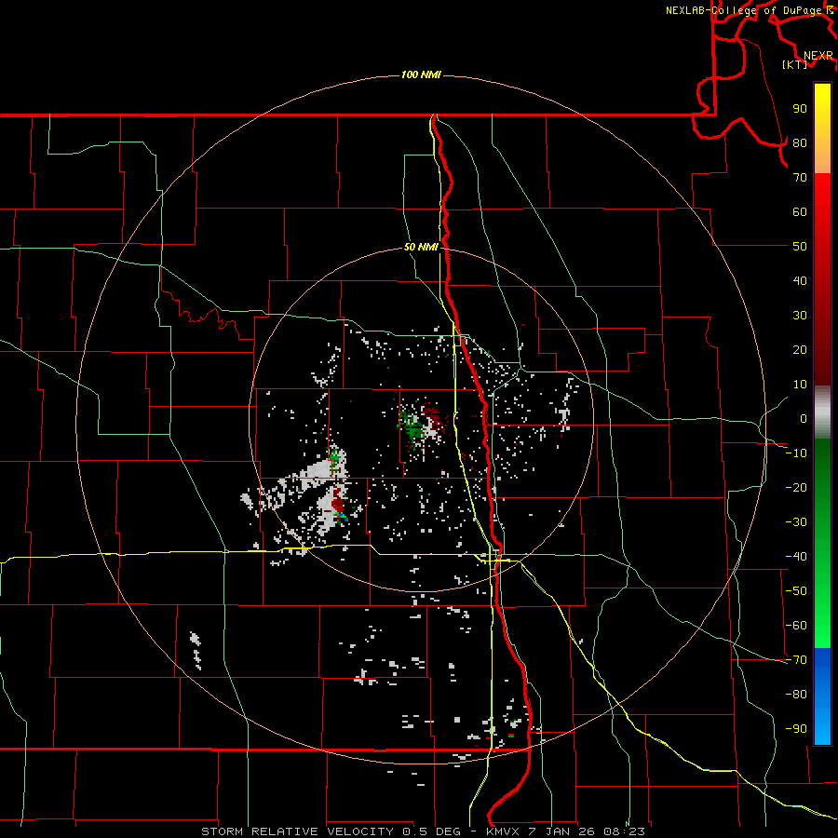Click the 80 value on velocity scale

800,142
